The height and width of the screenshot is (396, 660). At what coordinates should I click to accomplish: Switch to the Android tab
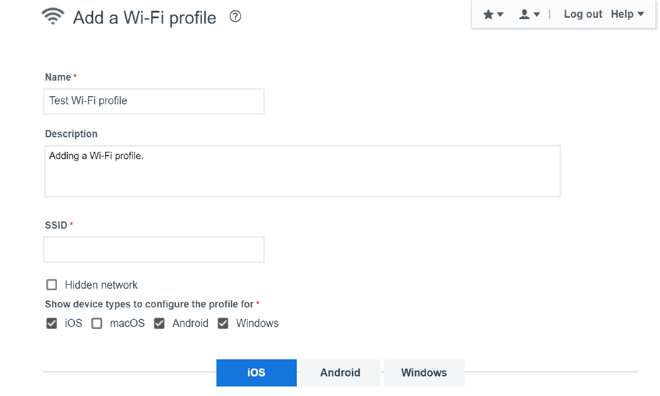[x=340, y=373]
